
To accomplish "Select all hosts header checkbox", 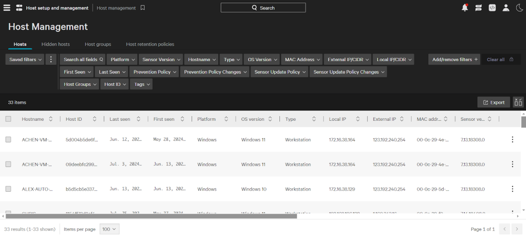I will click(x=8, y=119).
